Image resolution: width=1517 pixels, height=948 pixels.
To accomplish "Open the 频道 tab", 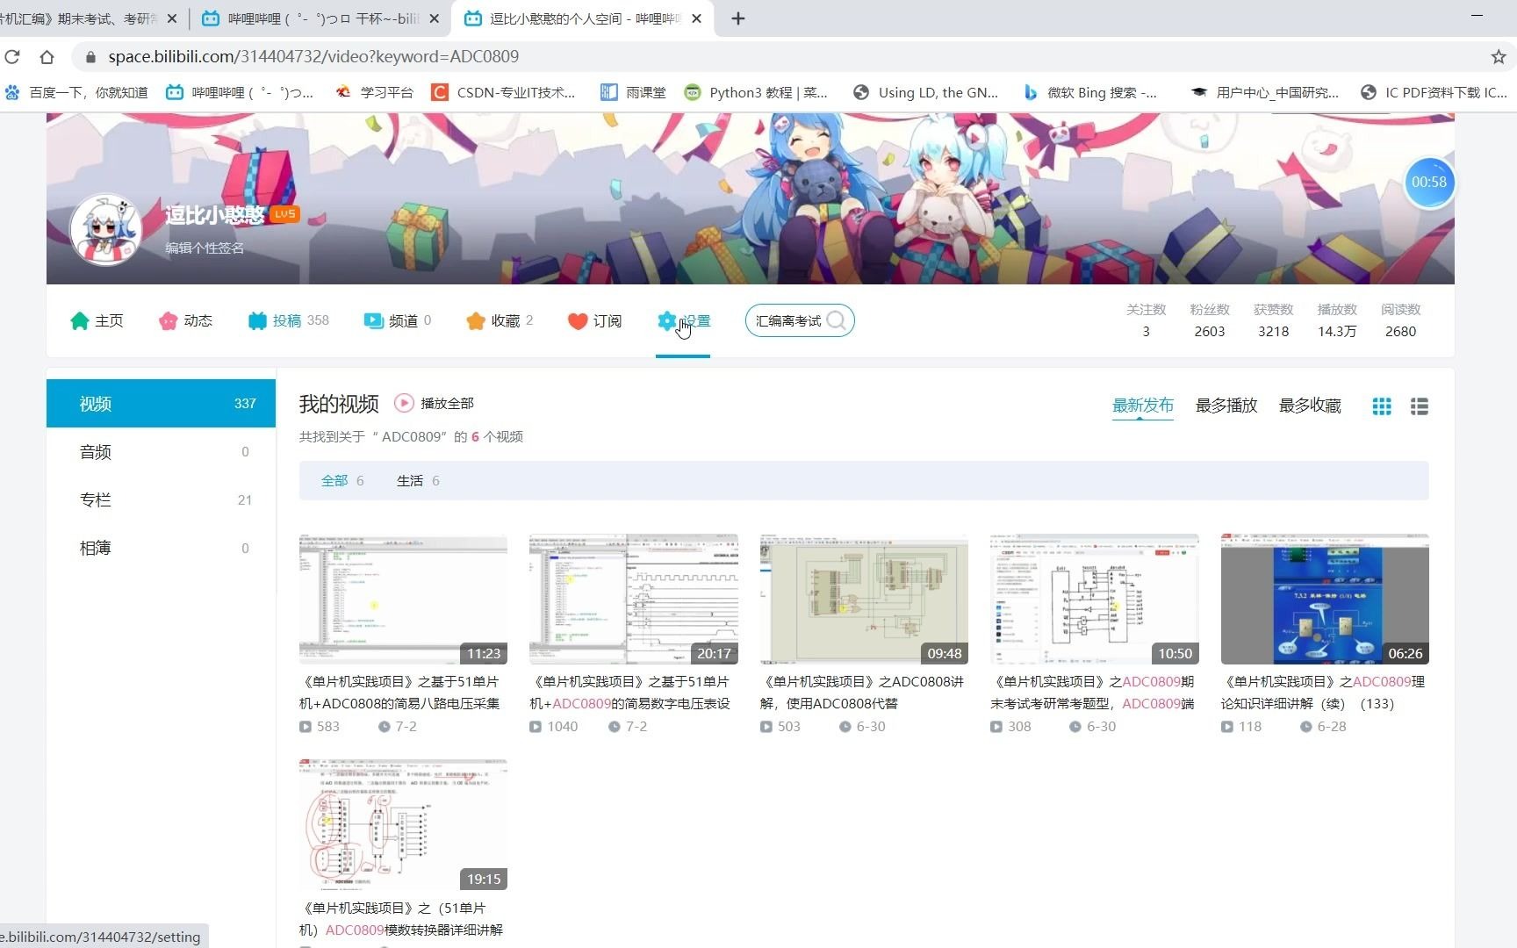I will point(397,321).
